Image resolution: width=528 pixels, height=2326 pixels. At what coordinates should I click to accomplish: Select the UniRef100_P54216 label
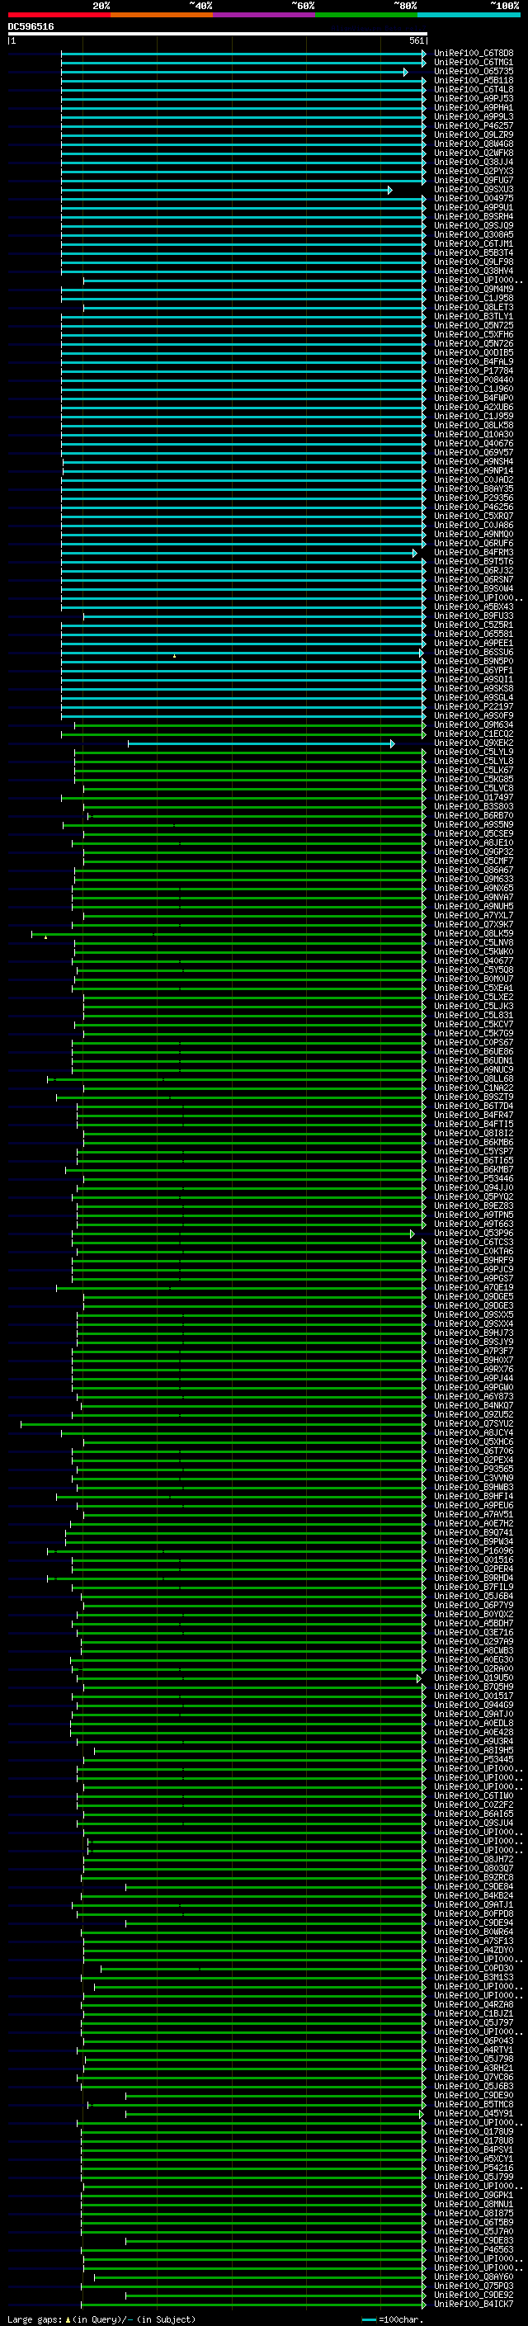[473, 2168]
